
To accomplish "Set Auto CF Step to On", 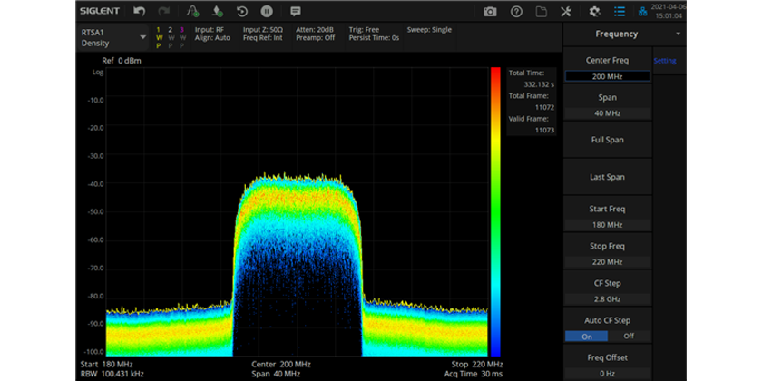I will pos(585,336).
